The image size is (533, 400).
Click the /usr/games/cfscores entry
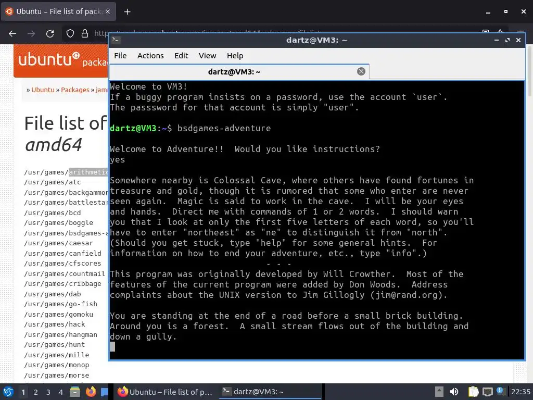coord(62,263)
